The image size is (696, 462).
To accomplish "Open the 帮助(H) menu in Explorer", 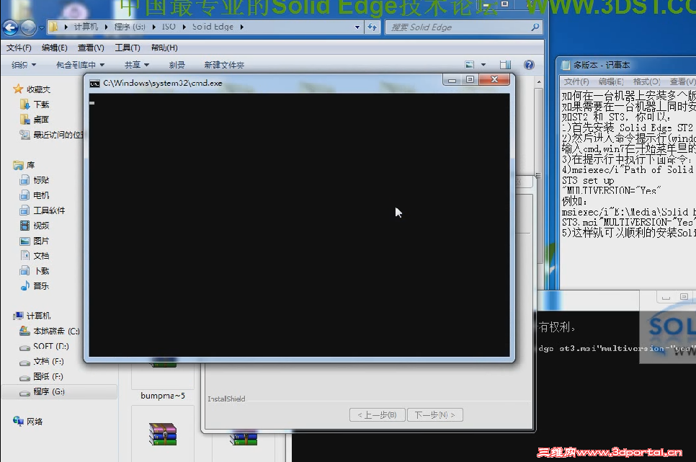I will click(x=164, y=48).
